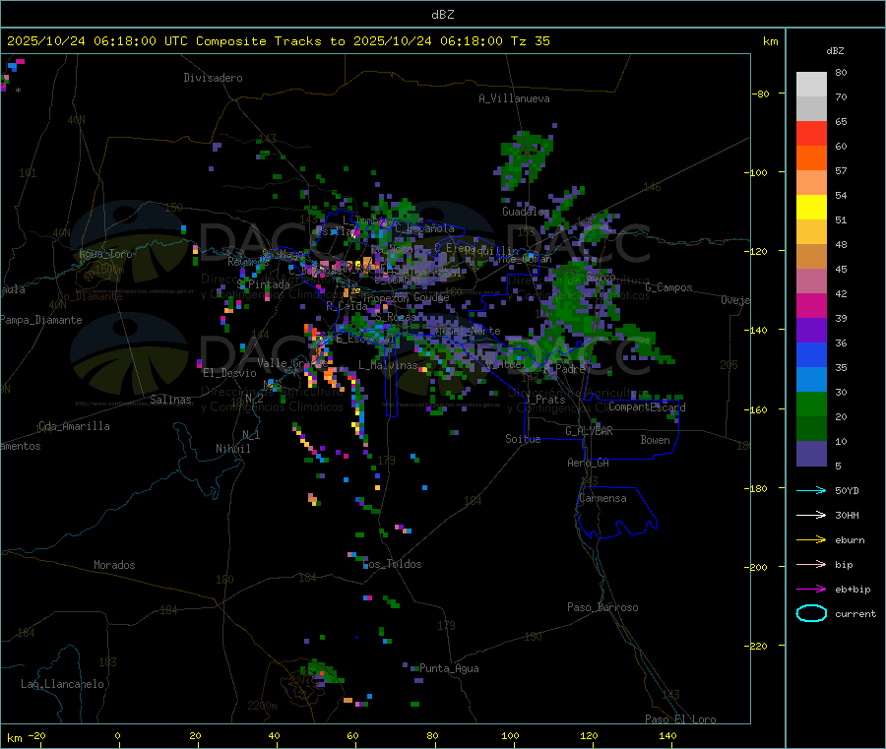Click the Soitue map label
The image size is (886, 749).
click(523, 439)
